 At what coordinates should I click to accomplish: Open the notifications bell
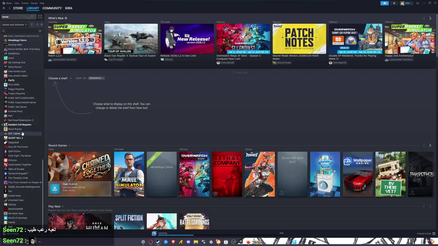394,3
